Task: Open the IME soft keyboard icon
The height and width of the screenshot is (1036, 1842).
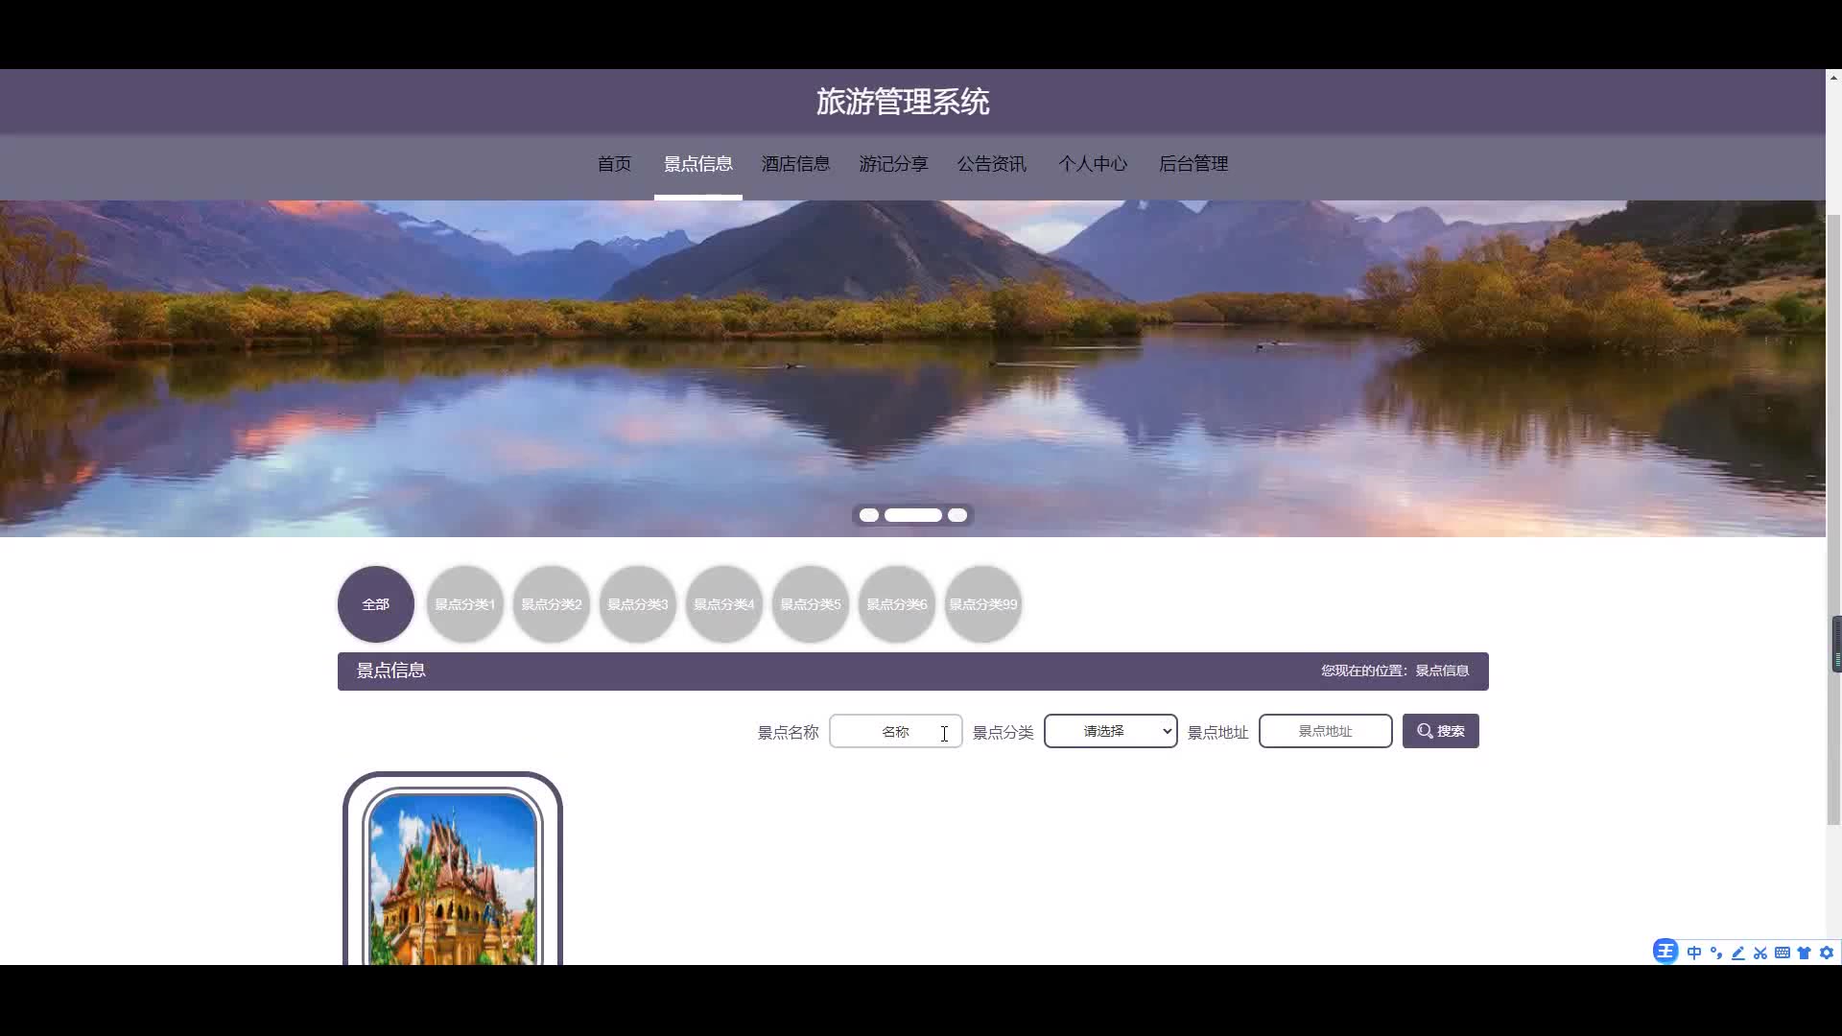Action: (x=1783, y=953)
